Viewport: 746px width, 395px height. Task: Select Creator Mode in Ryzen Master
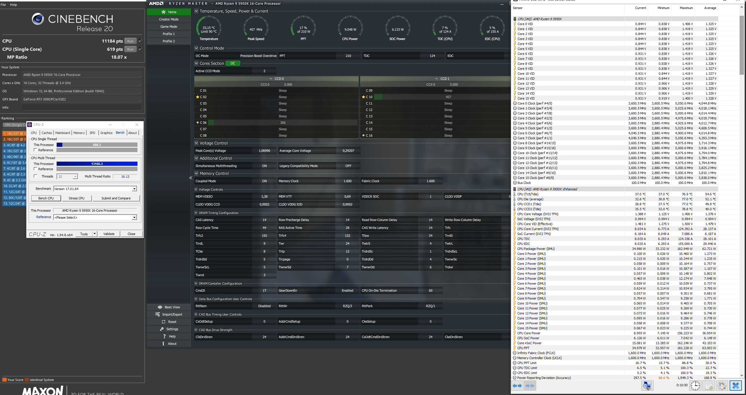click(169, 19)
